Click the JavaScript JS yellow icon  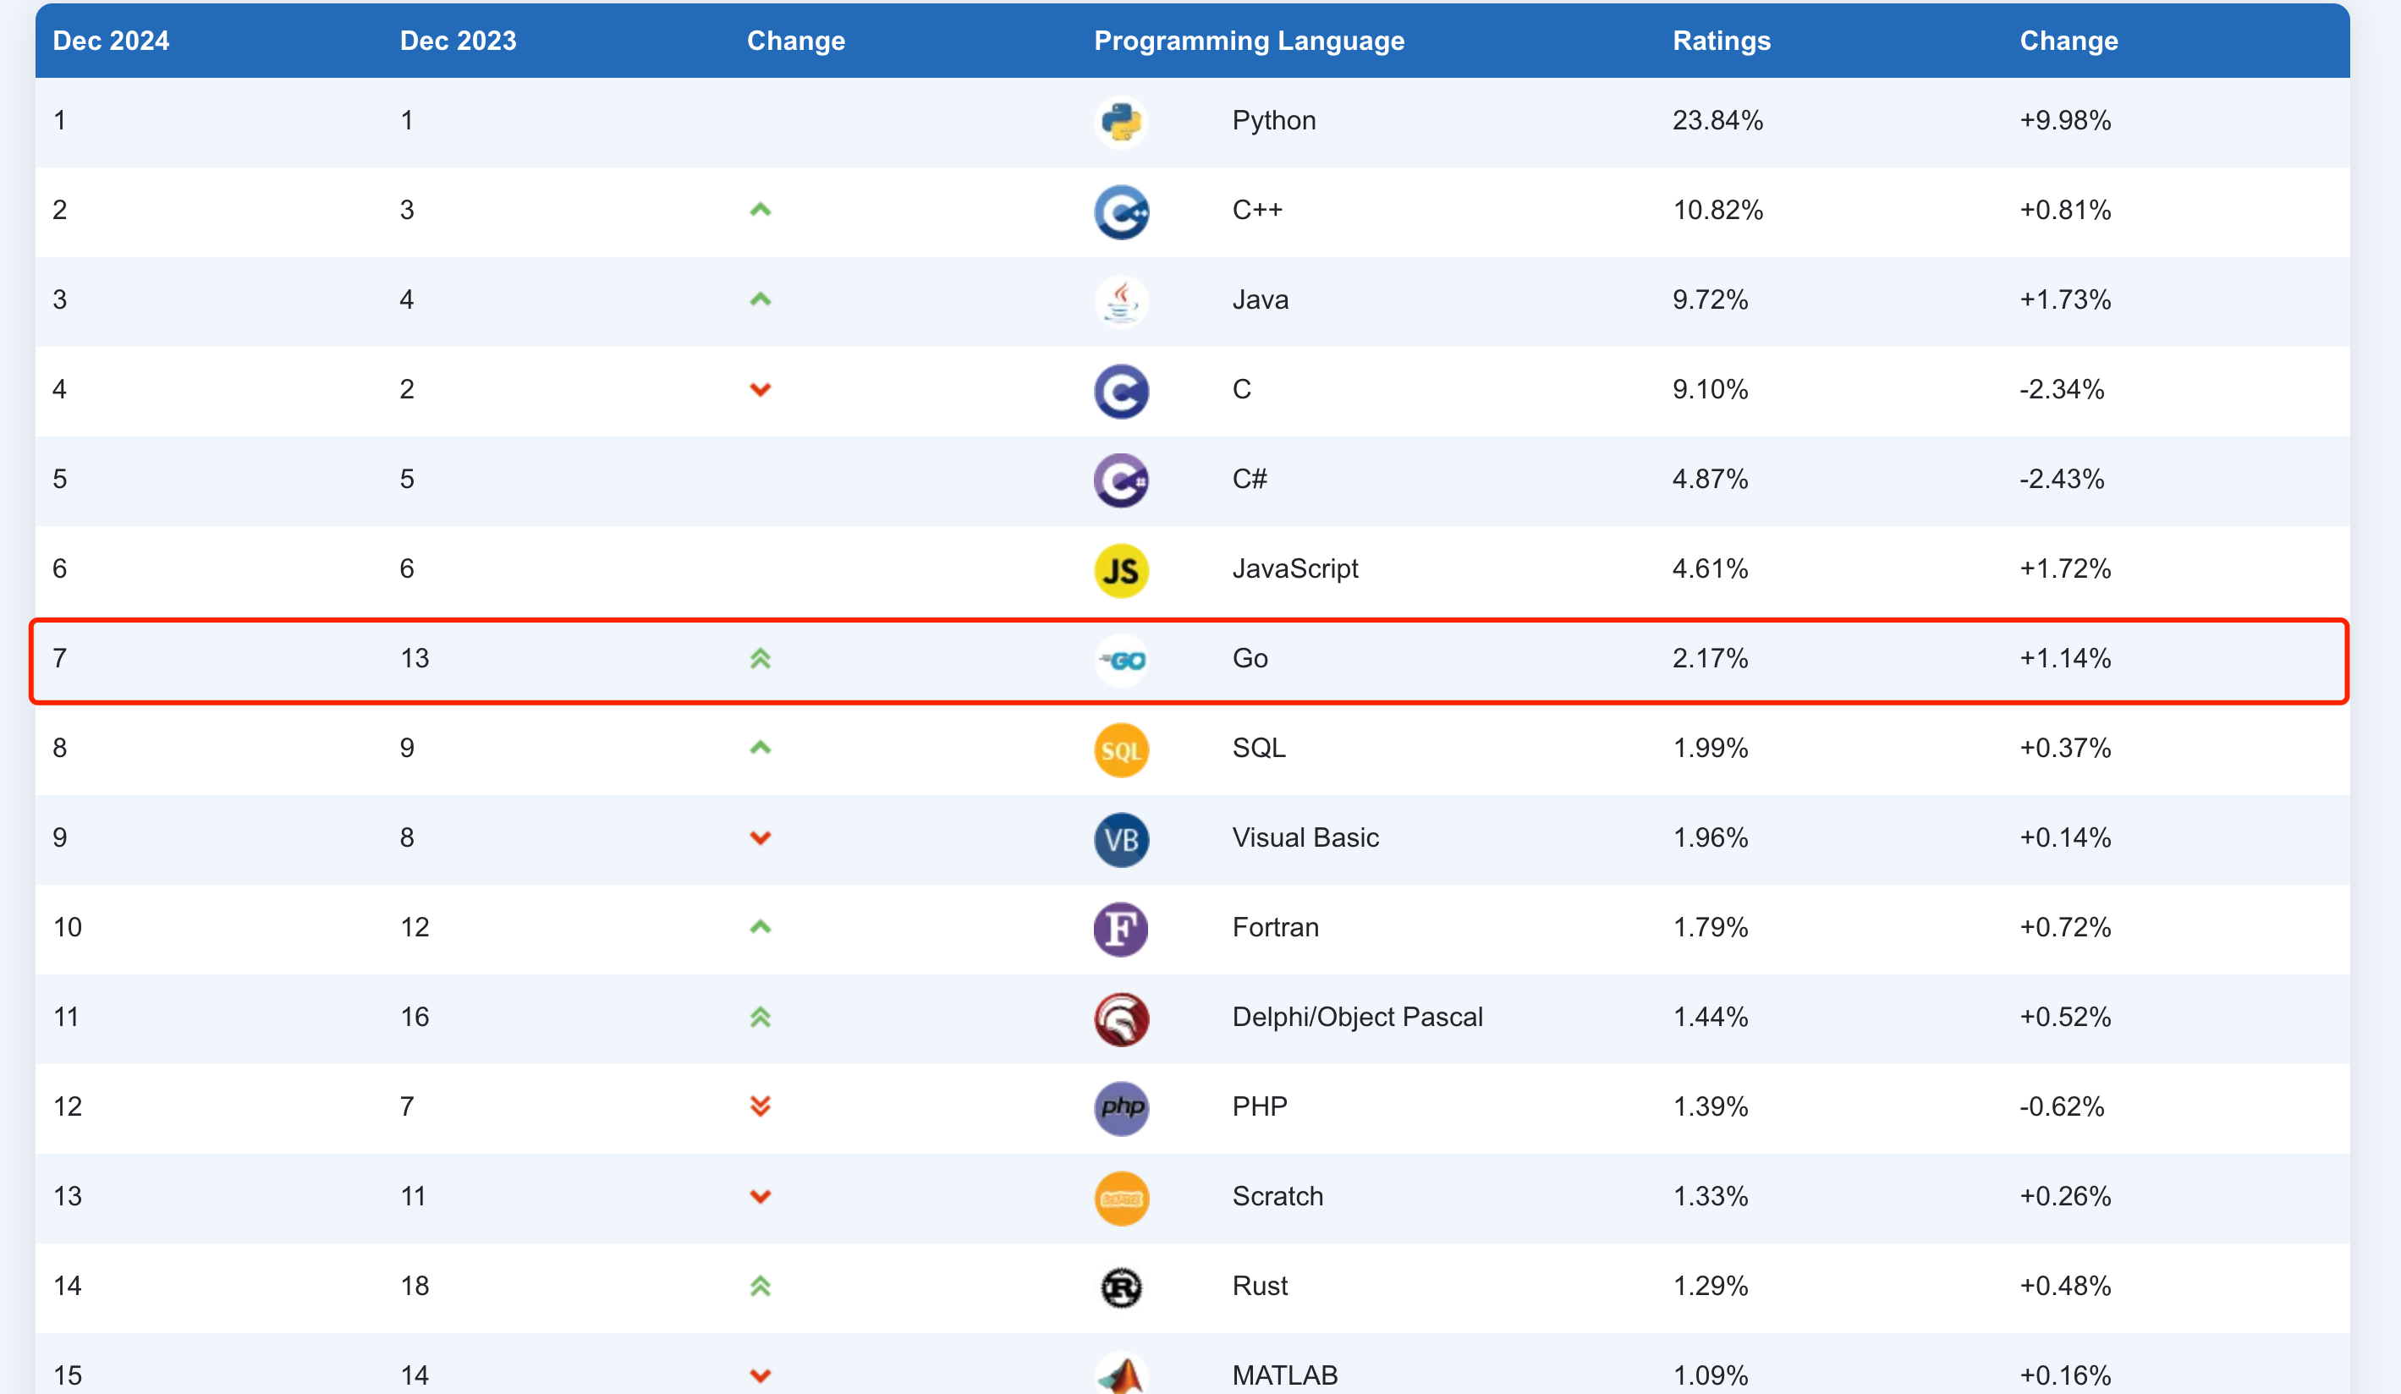click(1120, 570)
